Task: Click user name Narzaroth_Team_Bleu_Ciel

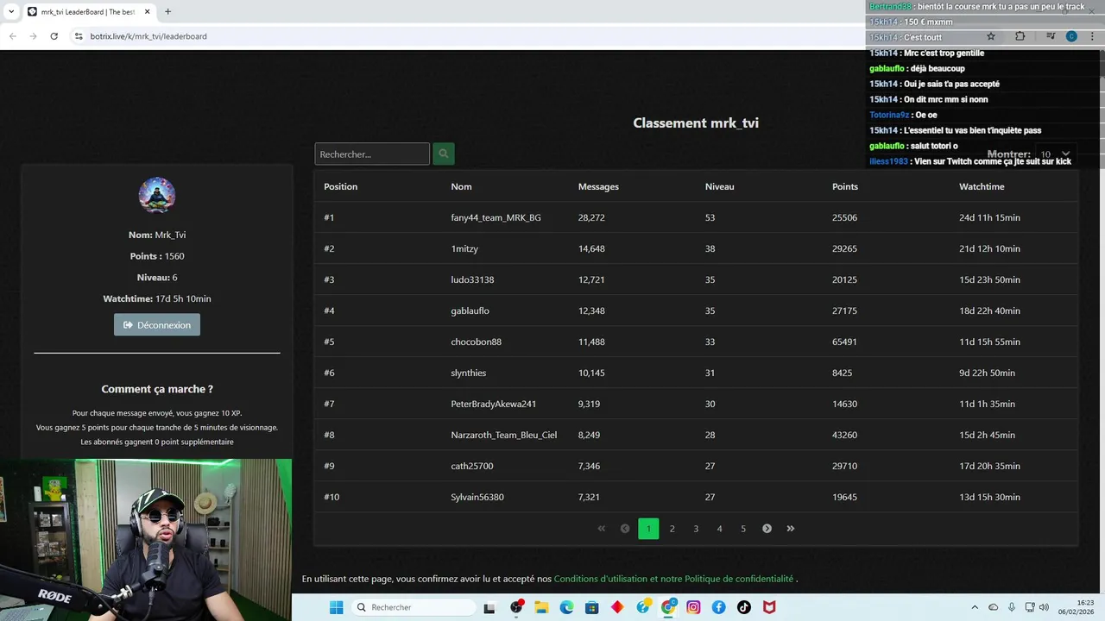Action: [x=503, y=435]
